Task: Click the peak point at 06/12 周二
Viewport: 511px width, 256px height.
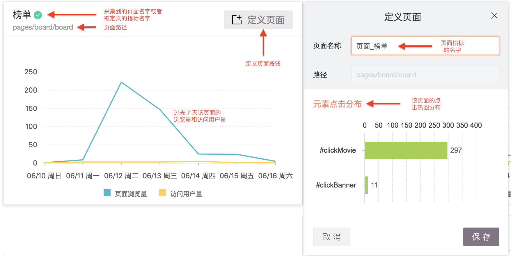Action: point(121,82)
